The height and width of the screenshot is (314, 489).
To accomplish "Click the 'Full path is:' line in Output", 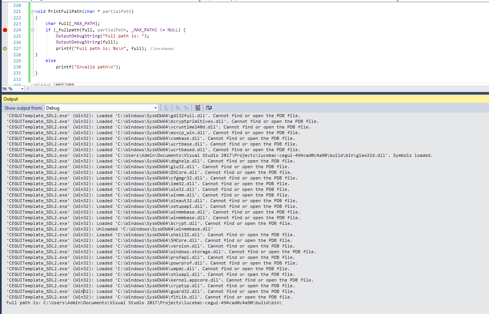I will [144, 303].
